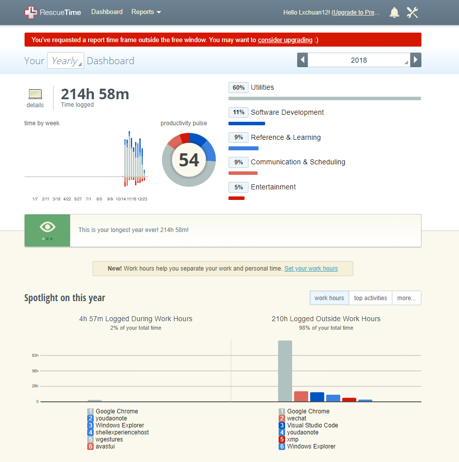Click the productivity pulse 54 donut
This screenshot has width=459, height=462.
189,160
